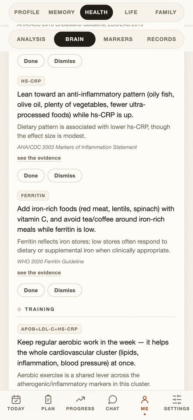Open the Family tab

pyautogui.click(x=166, y=12)
